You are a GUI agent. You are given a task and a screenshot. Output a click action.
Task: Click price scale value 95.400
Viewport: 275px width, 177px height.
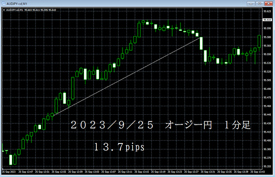pos(267,141)
